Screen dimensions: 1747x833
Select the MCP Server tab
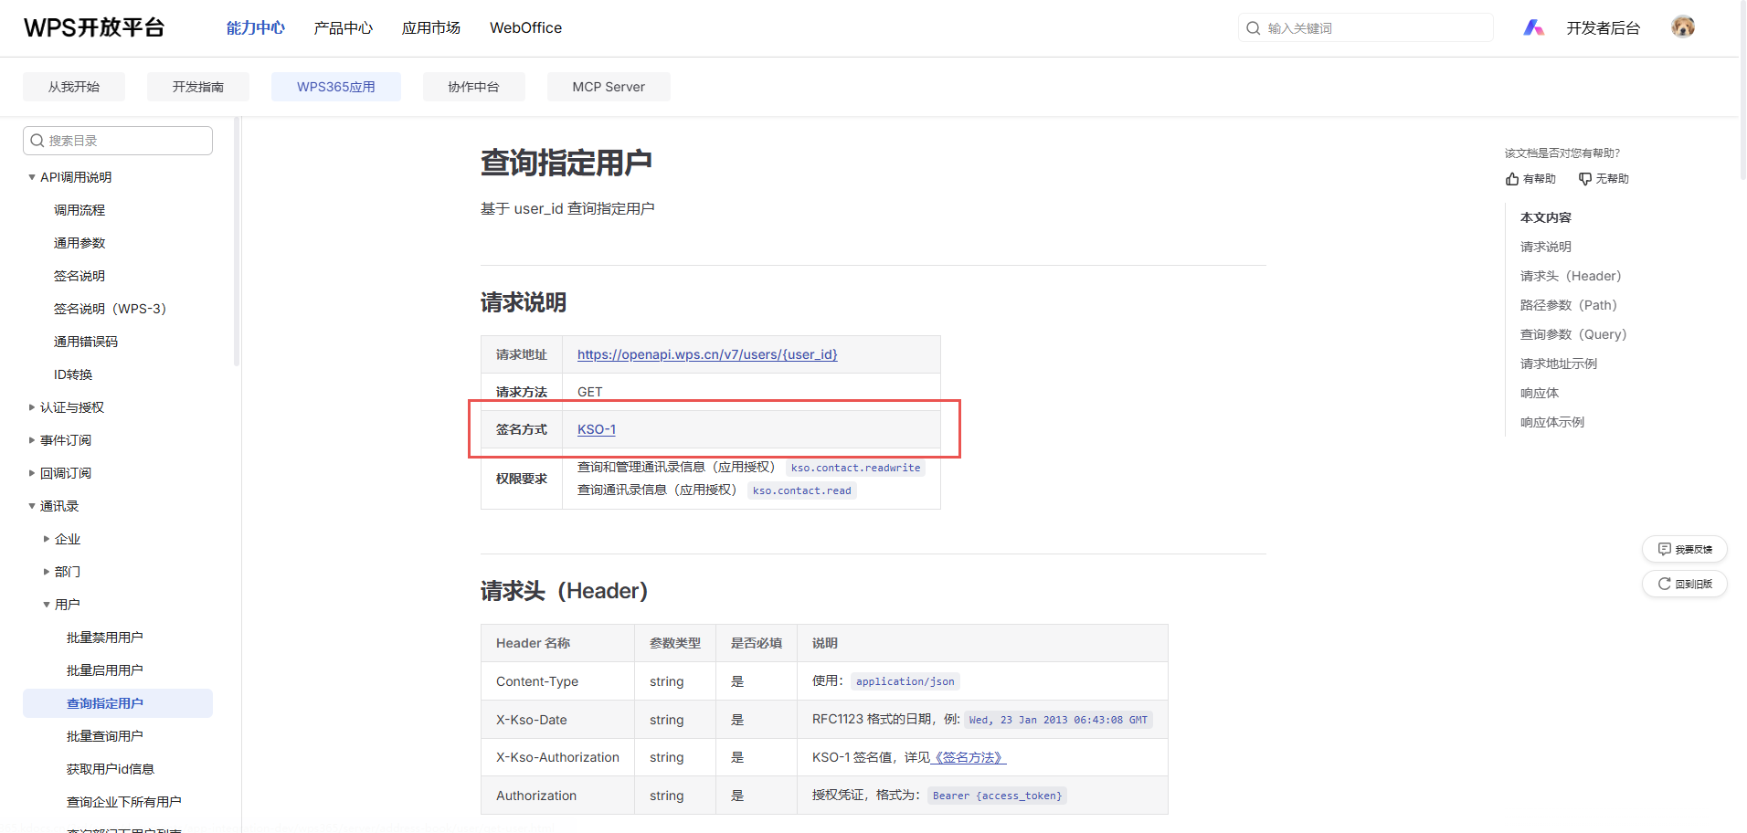(609, 87)
